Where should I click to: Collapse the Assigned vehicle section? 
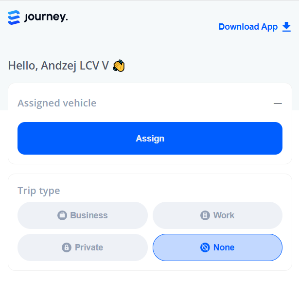[x=278, y=104]
